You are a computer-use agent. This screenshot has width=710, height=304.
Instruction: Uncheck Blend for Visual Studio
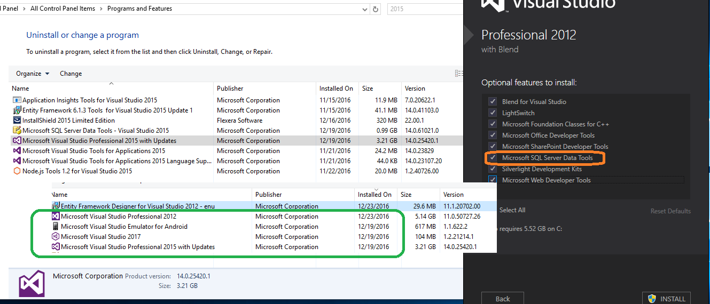coord(493,102)
